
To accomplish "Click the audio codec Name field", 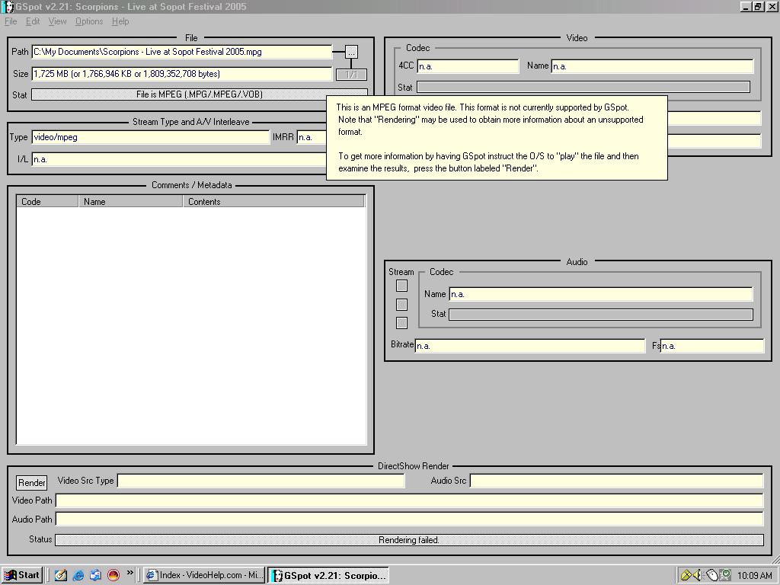I will (x=601, y=294).
